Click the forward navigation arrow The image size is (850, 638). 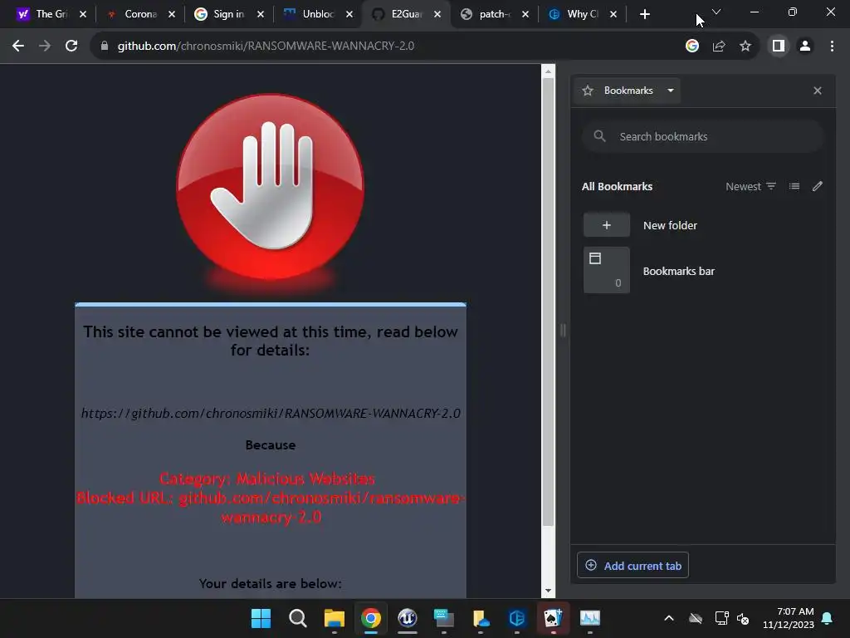click(x=45, y=47)
